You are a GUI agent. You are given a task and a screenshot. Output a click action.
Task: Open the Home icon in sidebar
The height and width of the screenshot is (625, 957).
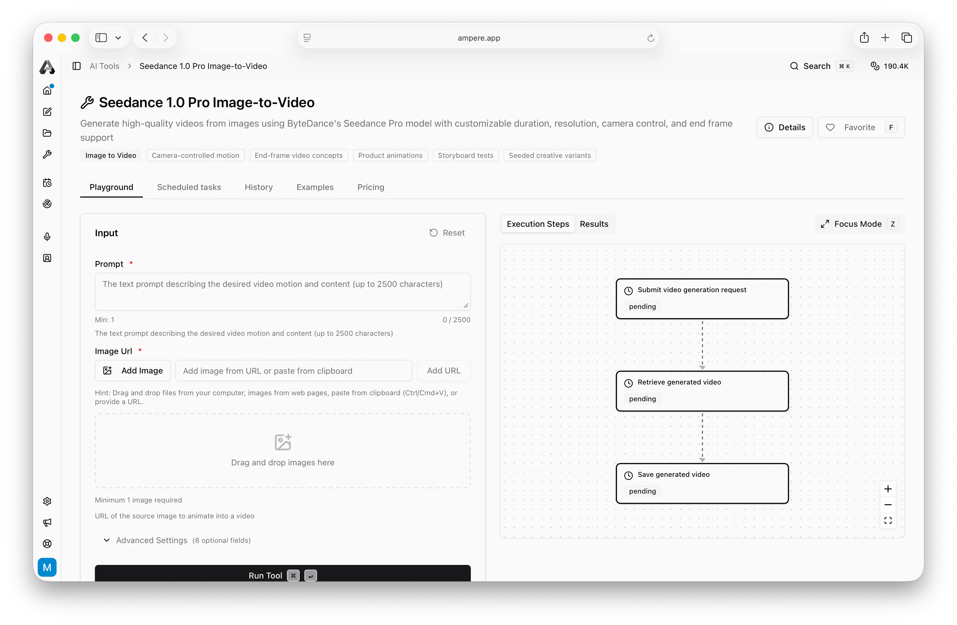[x=47, y=90]
